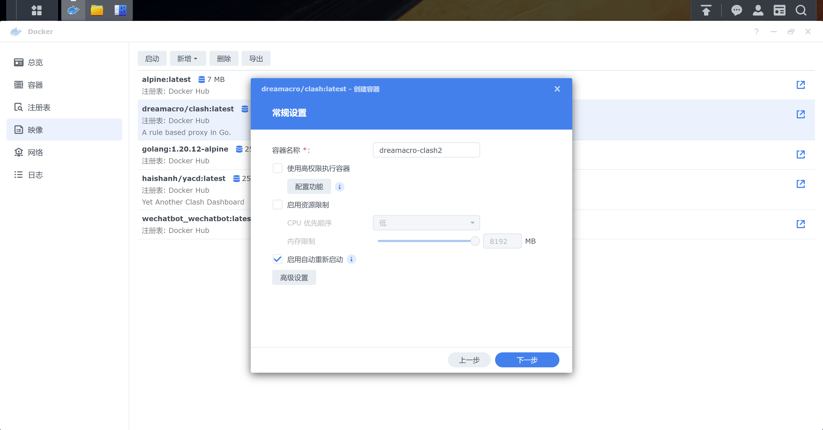Open 高级设置 button
823x430 pixels.
(x=294, y=277)
